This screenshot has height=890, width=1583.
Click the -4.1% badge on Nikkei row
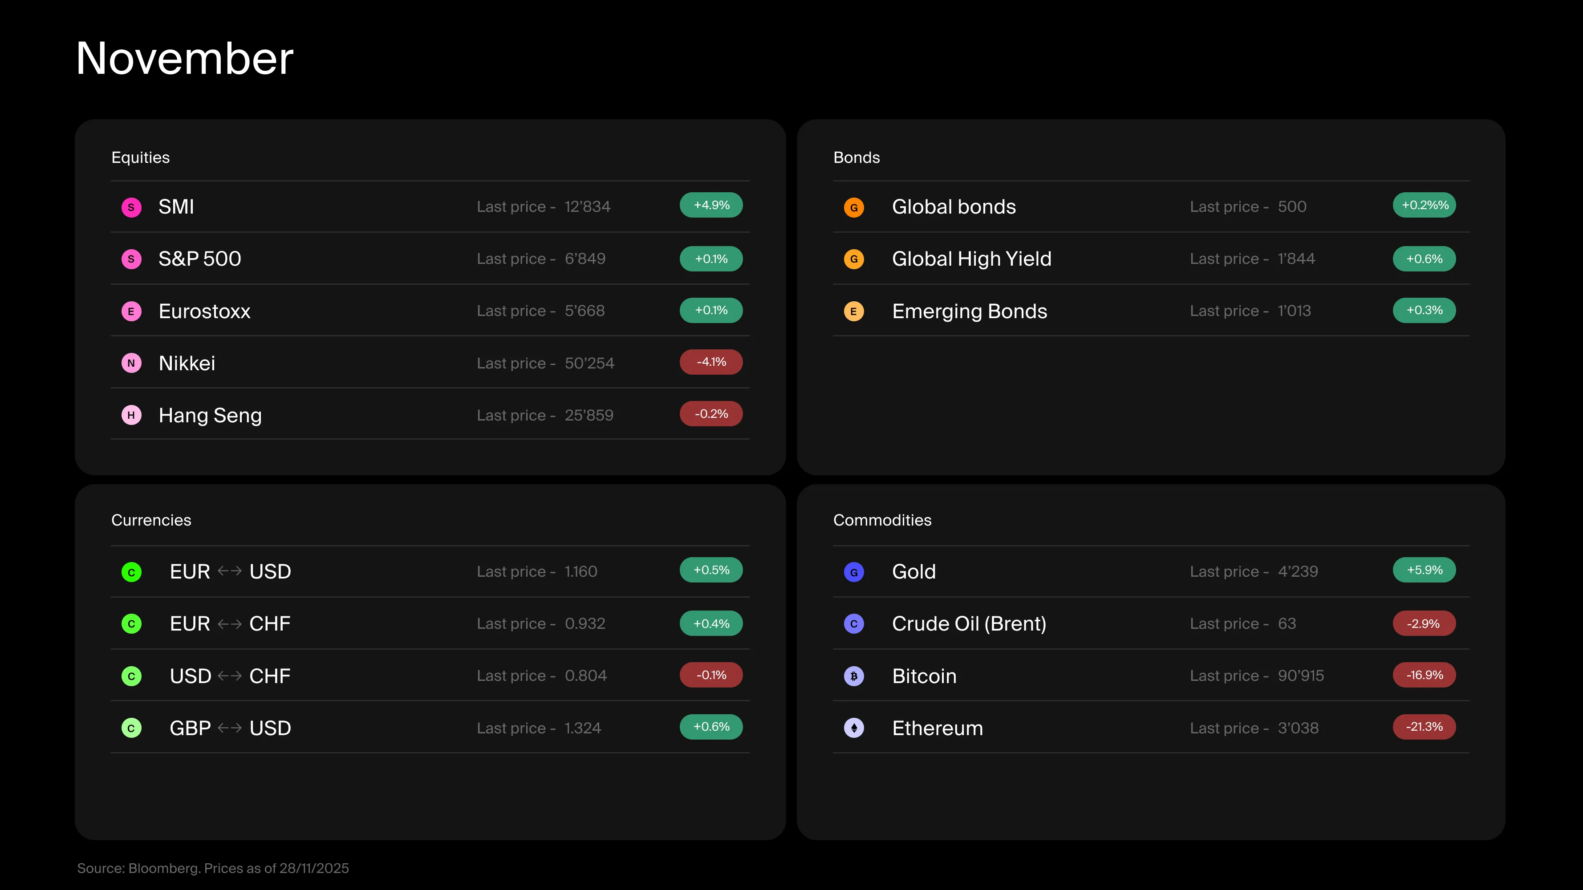click(x=711, y=362)
